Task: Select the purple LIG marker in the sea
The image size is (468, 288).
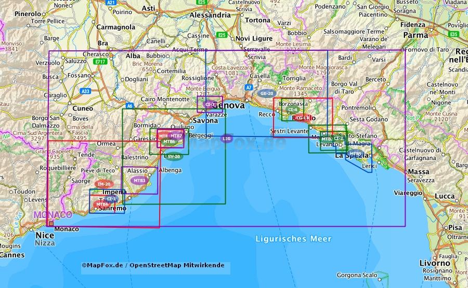Action: click(226, 139)
